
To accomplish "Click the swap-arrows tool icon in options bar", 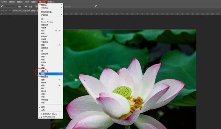I will (x=2, y=6).
